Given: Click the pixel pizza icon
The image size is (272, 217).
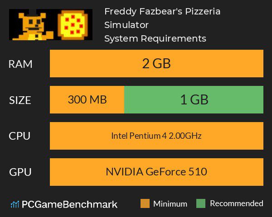Looking at the screenshot, I should point(74,25).
